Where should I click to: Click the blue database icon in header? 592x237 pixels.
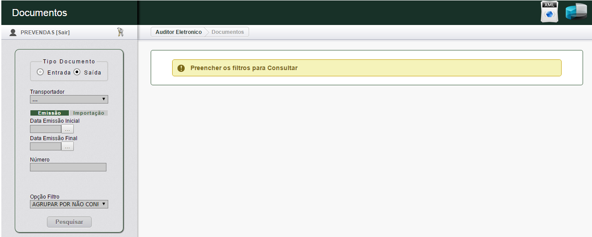pyautogui.click(x=576, y=12)
